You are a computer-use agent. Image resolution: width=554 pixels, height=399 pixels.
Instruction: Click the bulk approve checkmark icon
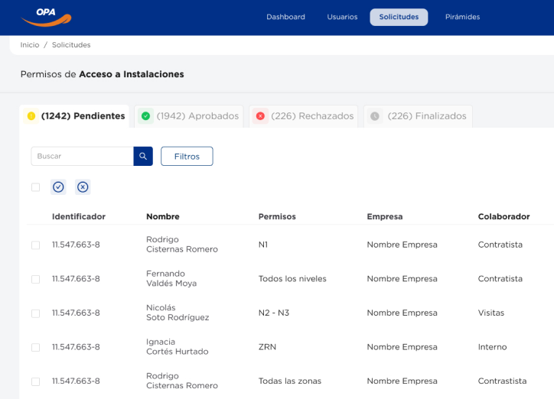coord(58,187)
